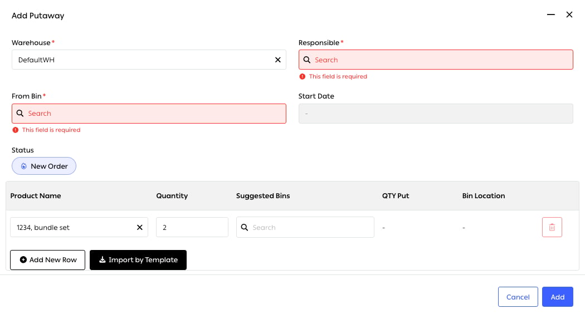Click the Responsible search magnifier icon

(306, 60)
